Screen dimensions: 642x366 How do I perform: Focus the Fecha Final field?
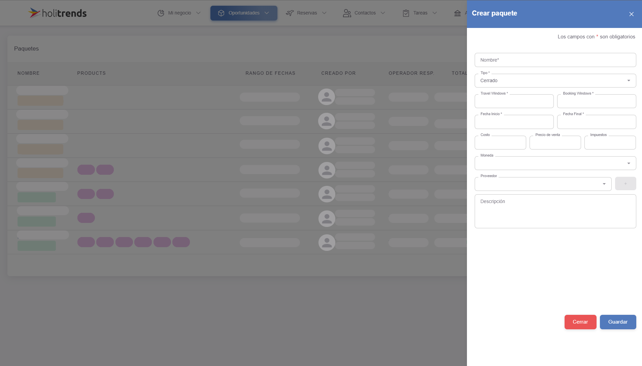pyautogui.click(x=597, y=122)
